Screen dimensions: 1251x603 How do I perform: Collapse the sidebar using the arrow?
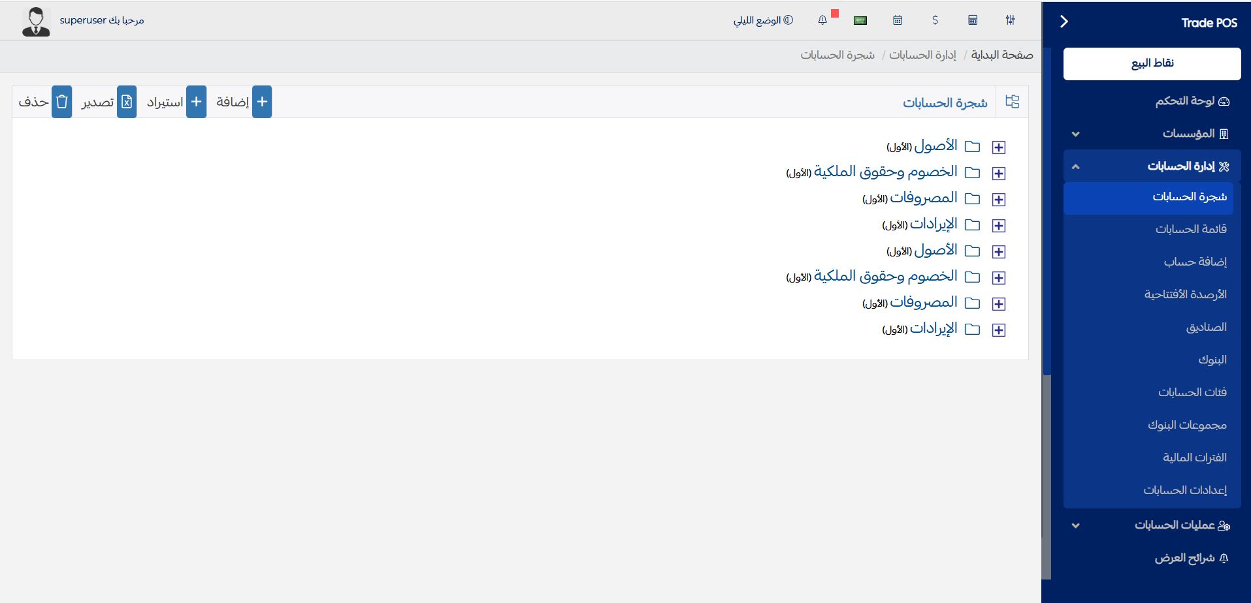pos(1064,22)
